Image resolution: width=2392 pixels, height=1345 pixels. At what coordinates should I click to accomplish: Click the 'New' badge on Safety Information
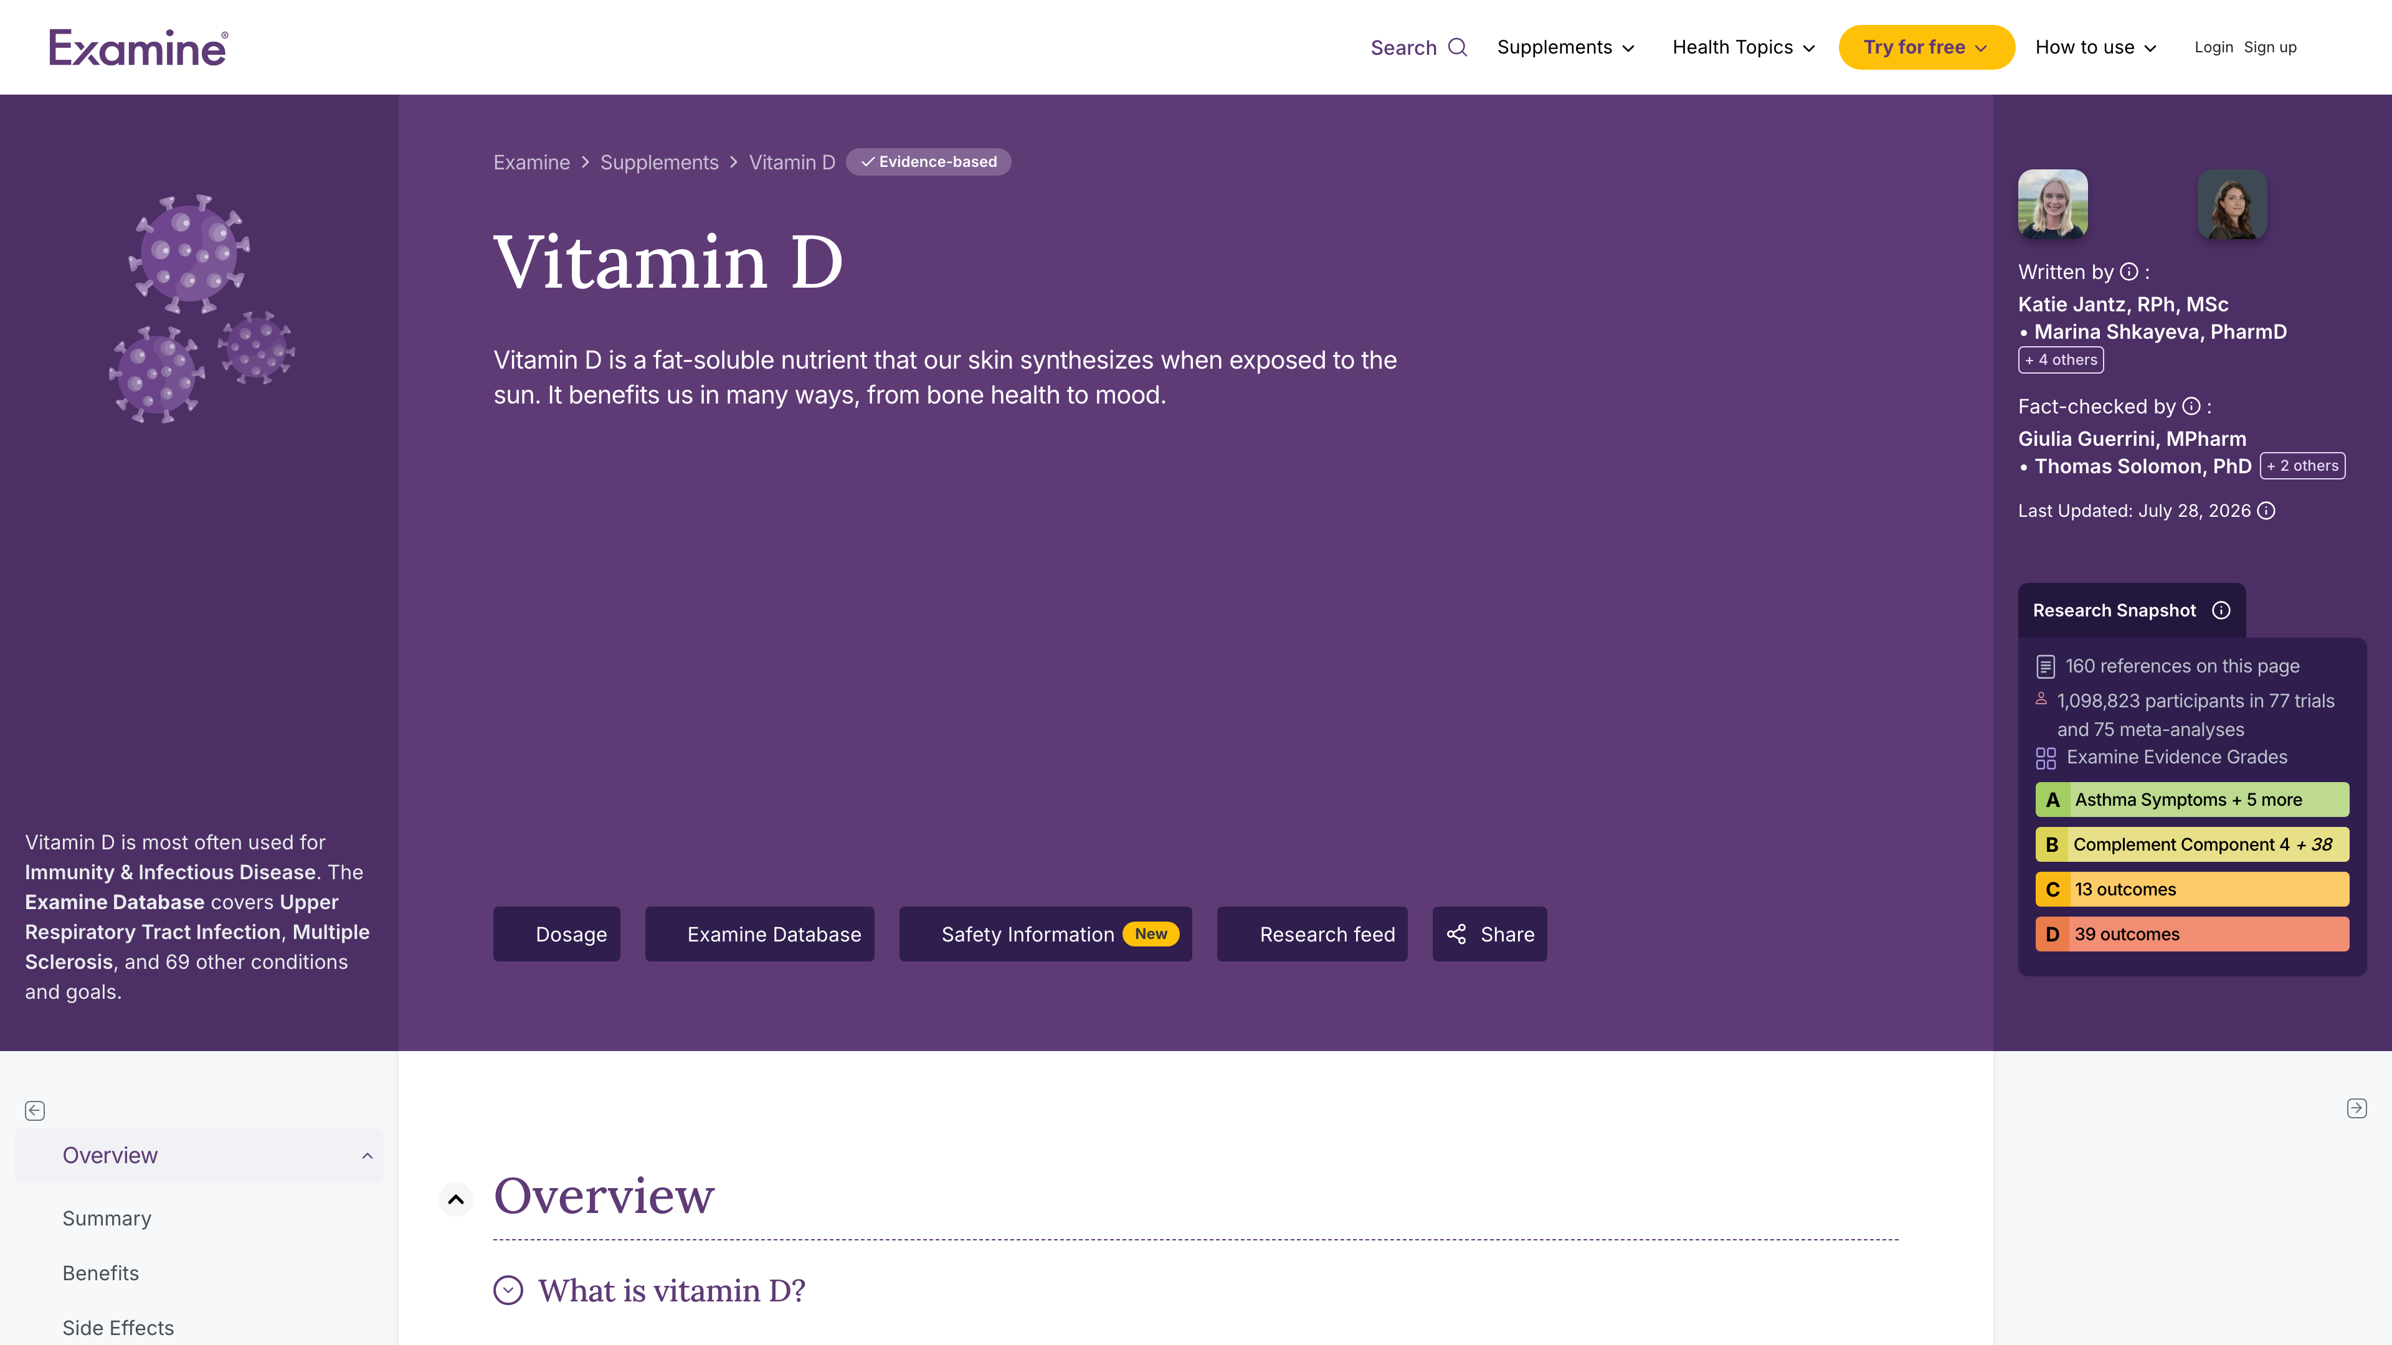click(x=1151, y=934)
